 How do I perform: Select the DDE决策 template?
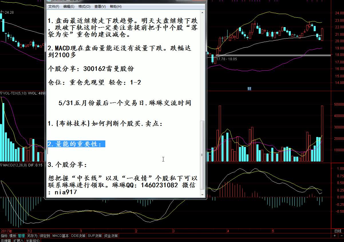tap(78, 236)
